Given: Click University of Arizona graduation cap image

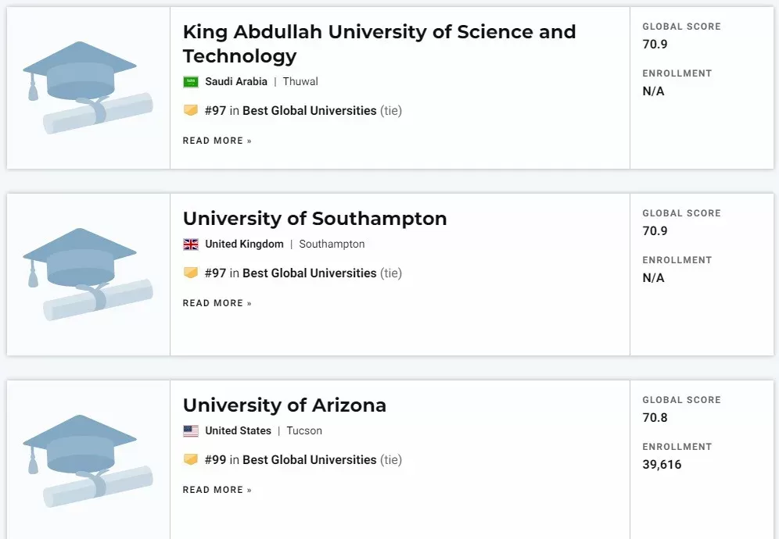Looking at the screenshot, I should (x=88, y=461).
